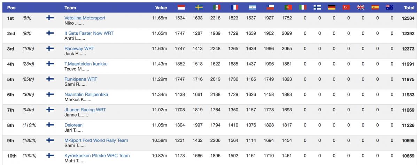The image size is (418, 165).
Task: Click the T.Maanteiden kunkku team link
Action: click(x=86, y=64)
